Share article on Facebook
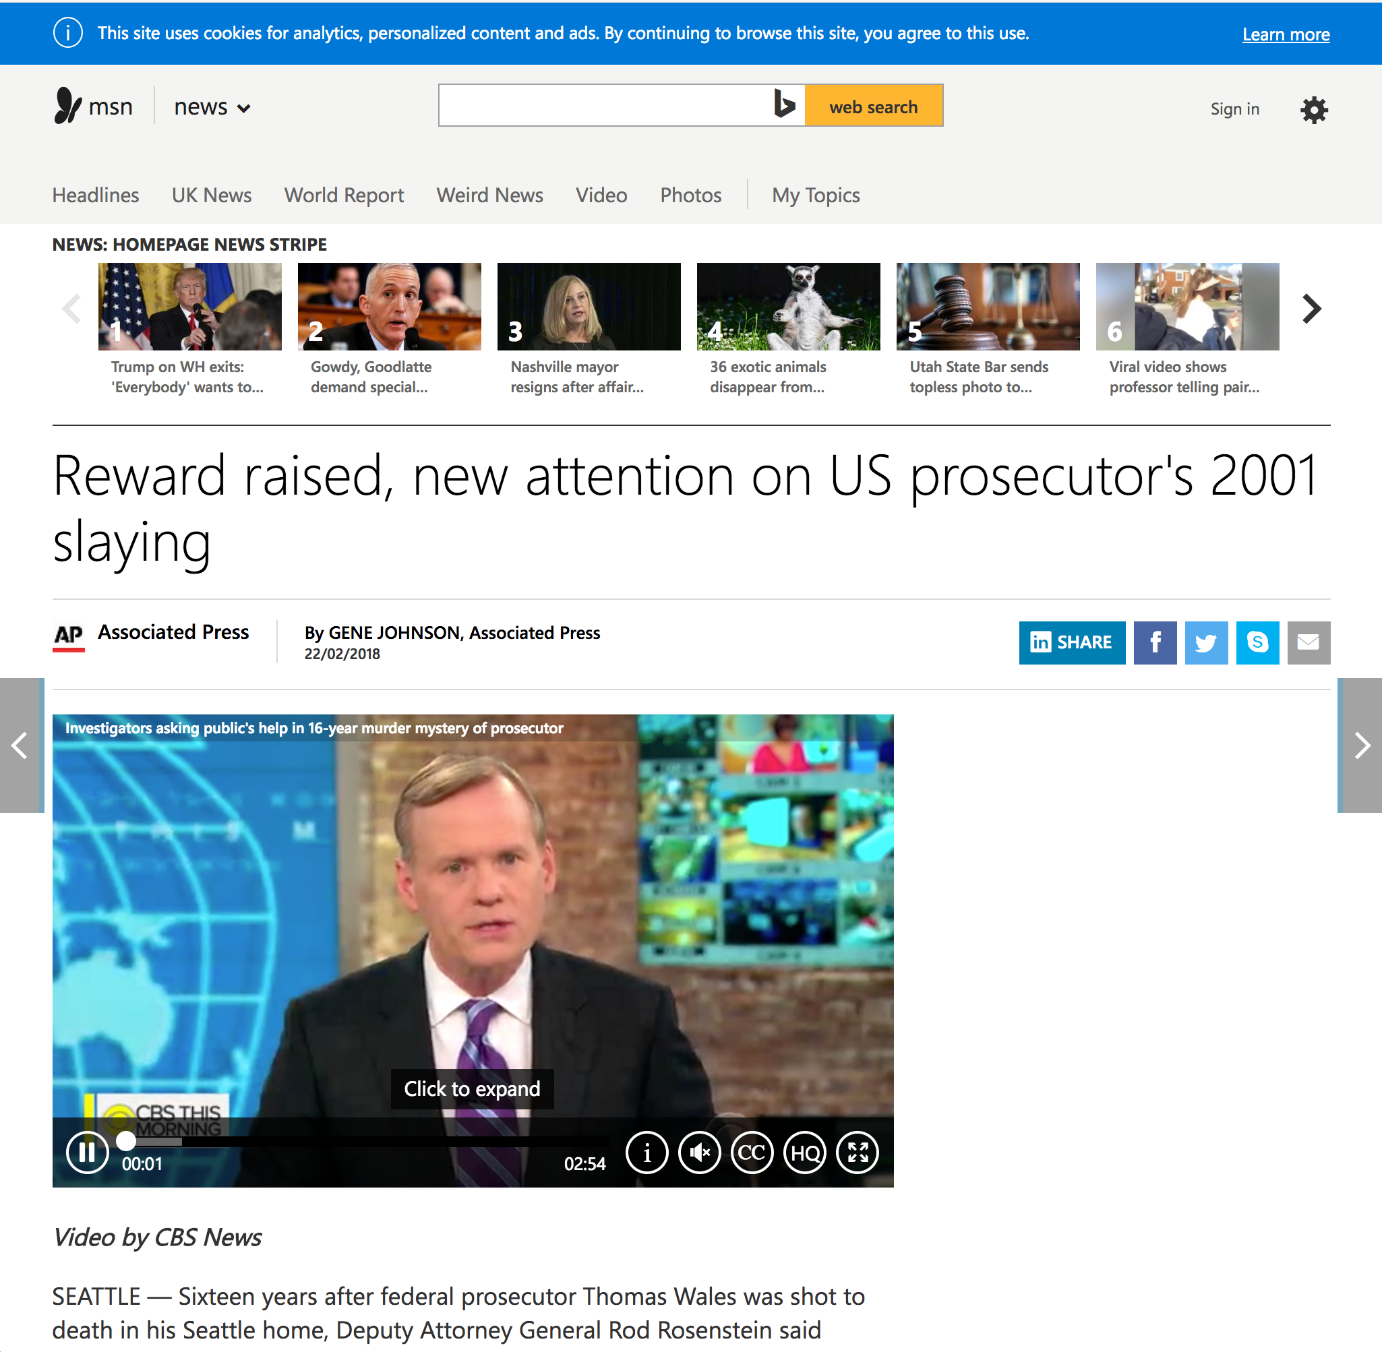Image resolution: width=1382 pixels, height=1352 pixels. (x=1155, y=642)
